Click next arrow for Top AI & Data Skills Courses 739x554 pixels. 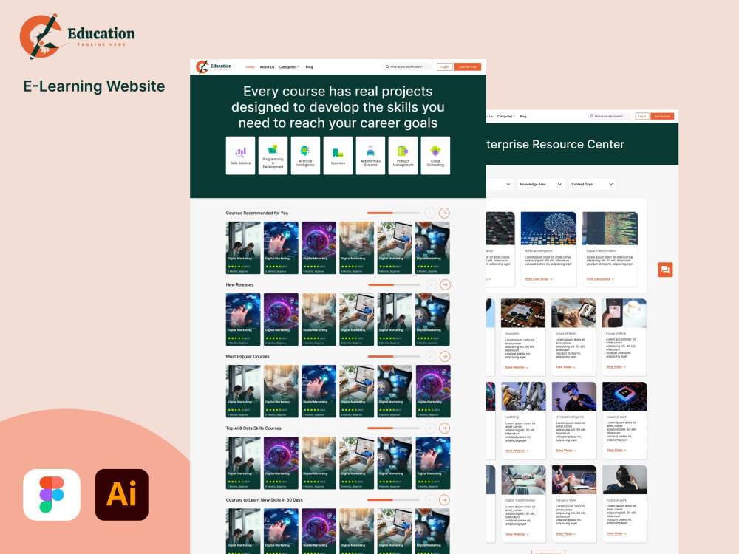[444, 428]
